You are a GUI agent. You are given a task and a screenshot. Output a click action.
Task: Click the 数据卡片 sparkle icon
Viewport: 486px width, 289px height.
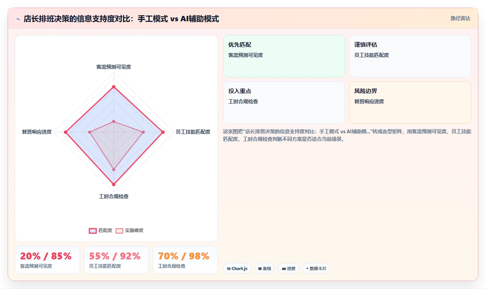point(307,268)
